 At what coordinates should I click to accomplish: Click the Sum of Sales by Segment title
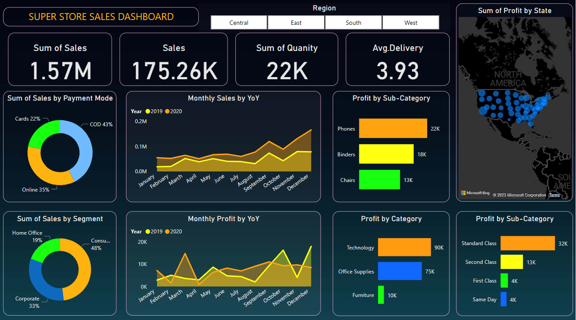[x=60, y=219]
